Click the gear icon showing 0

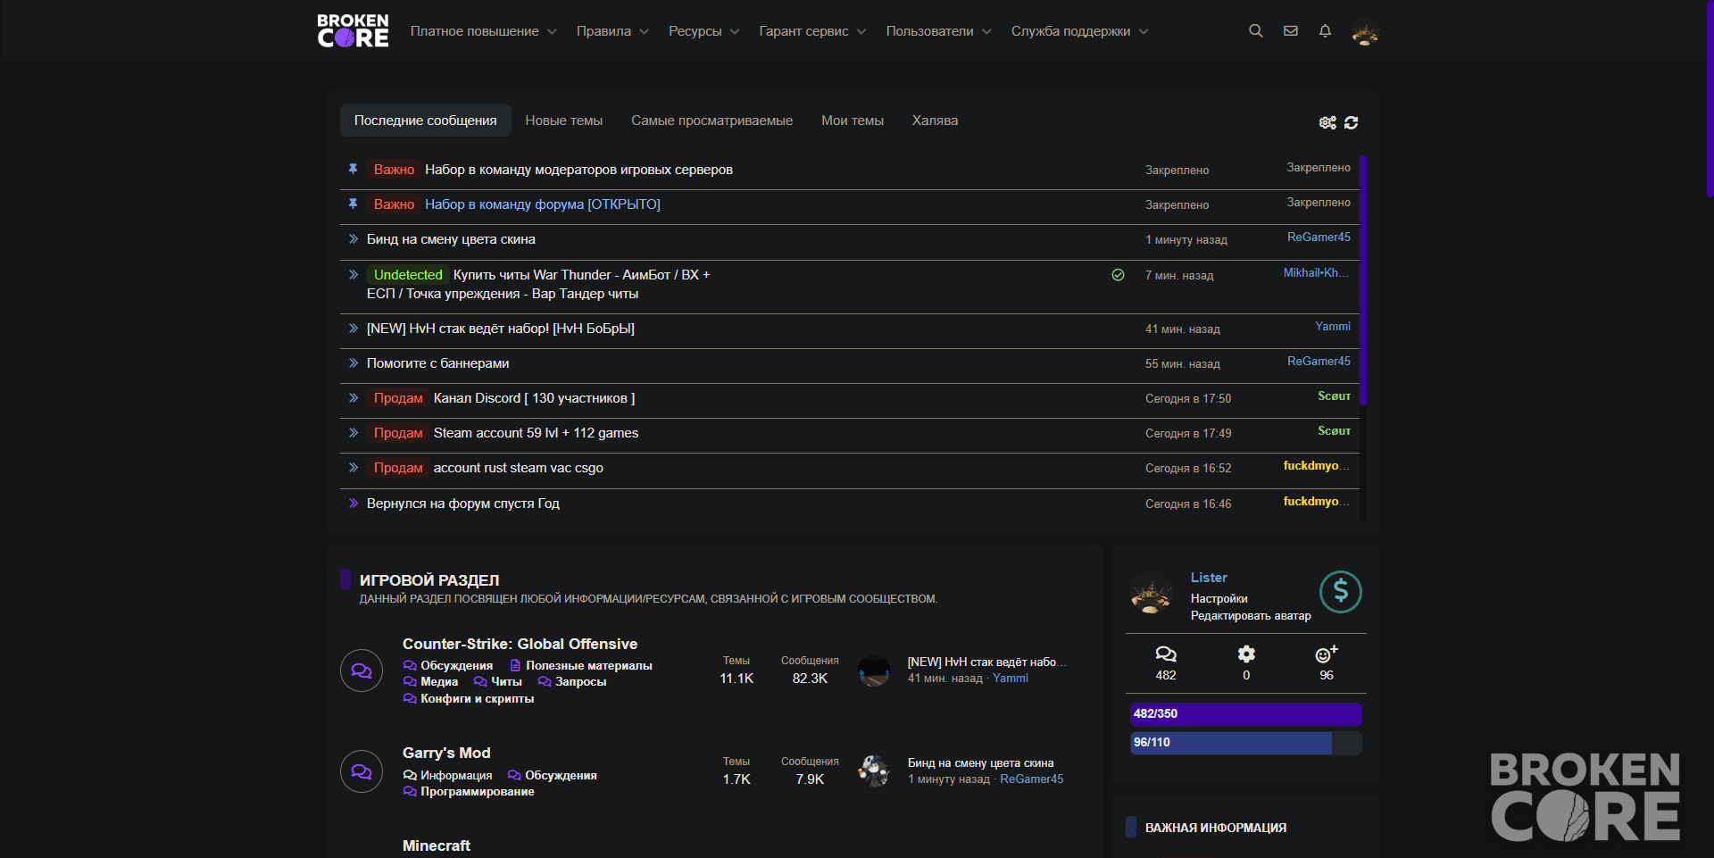tap(1246, 654)
